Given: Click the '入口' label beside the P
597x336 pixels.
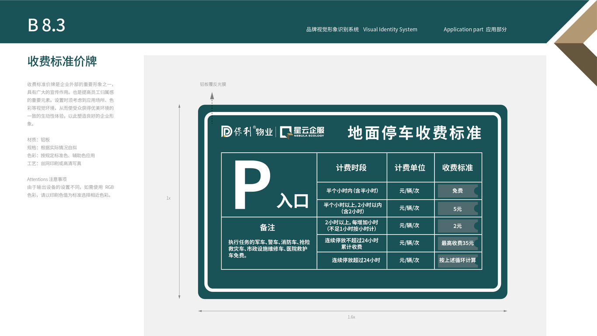Looking at the screenshot, I should 292,201.
